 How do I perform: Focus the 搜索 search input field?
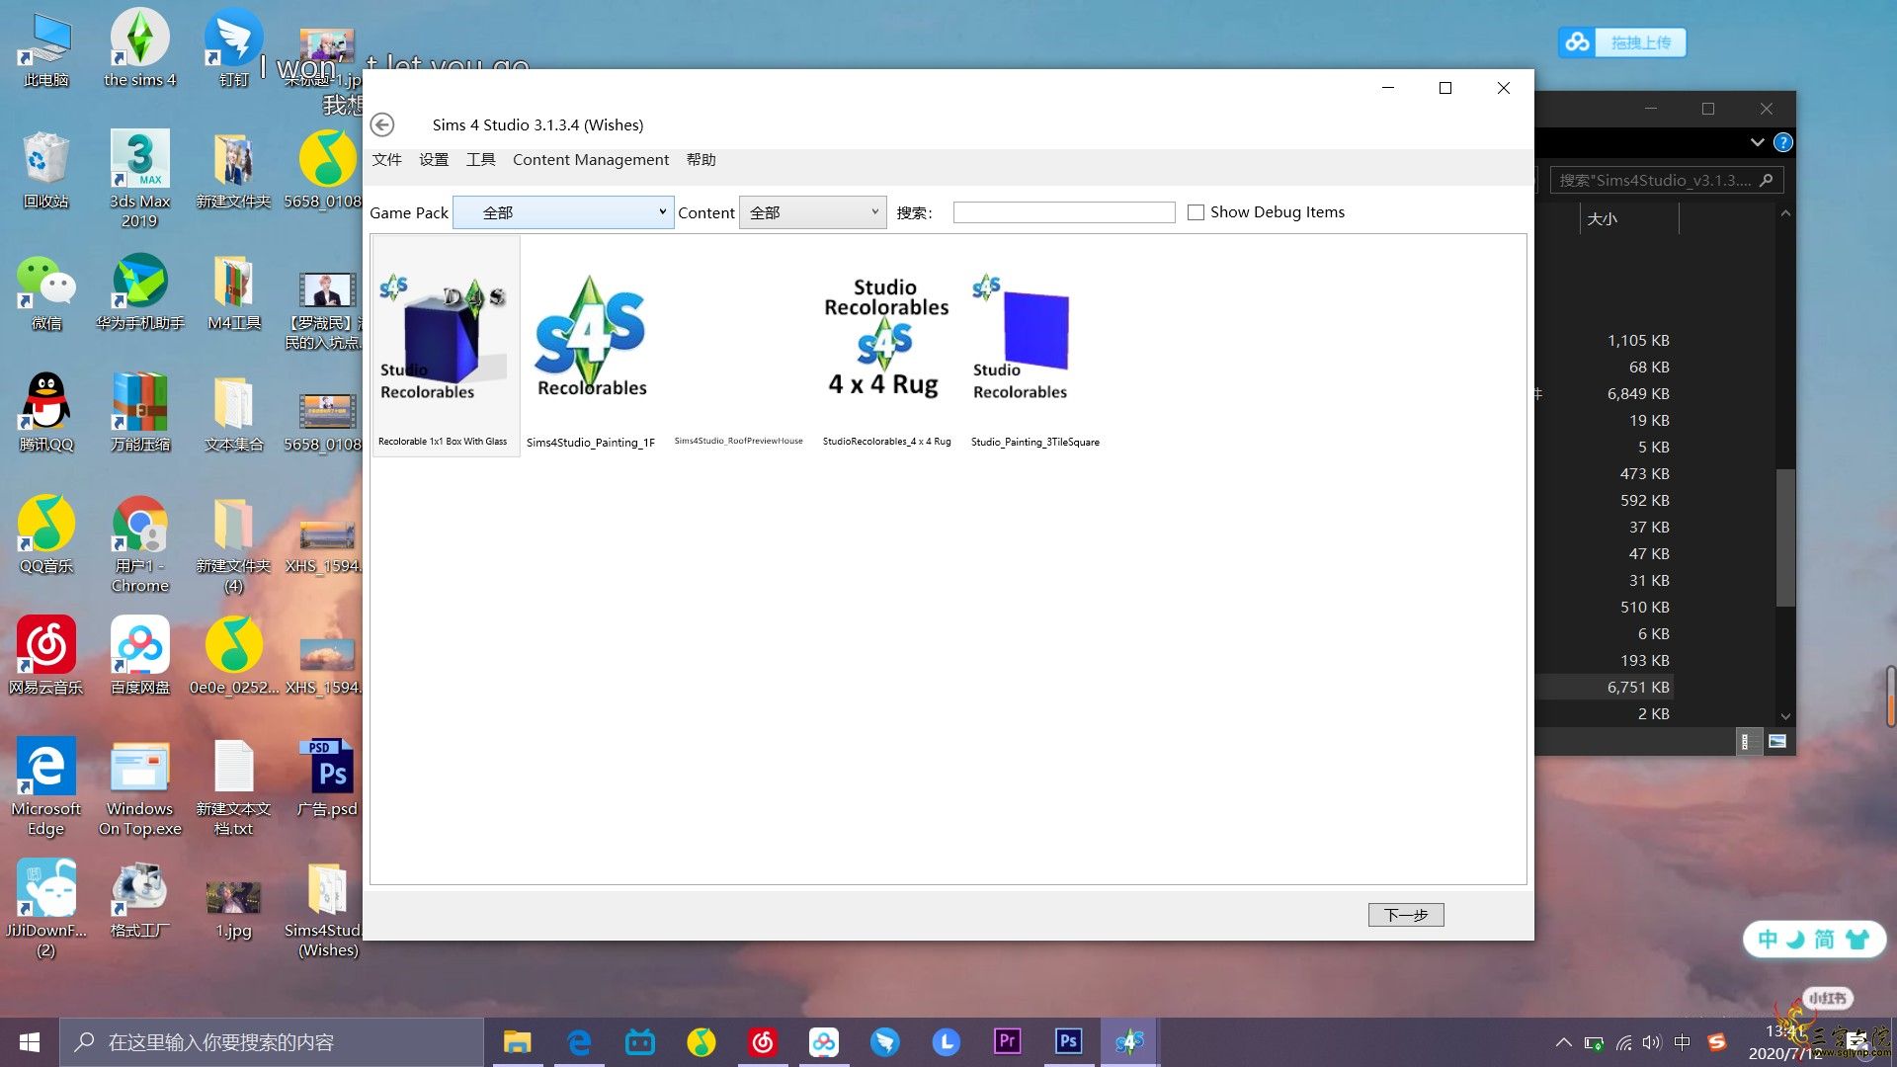[x=1064, y=212]
